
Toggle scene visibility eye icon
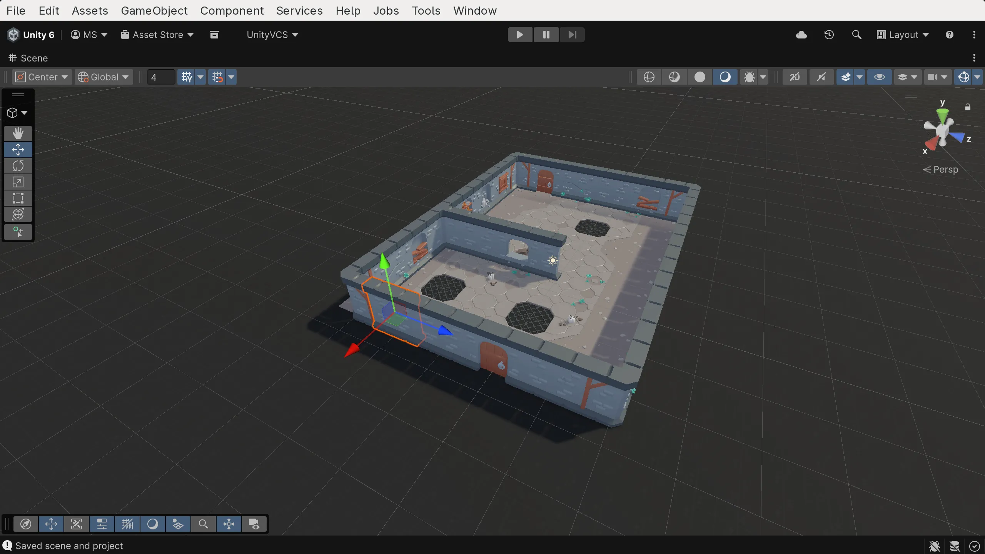click(x=879, y=77)
